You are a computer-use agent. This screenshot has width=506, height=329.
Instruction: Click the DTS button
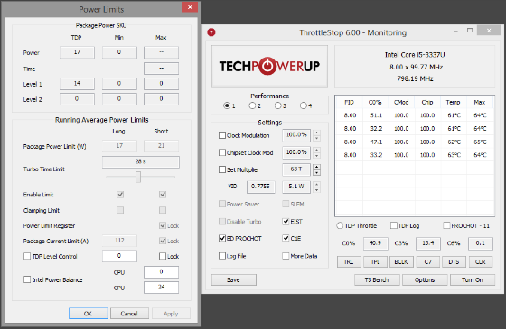pos(454,261)
